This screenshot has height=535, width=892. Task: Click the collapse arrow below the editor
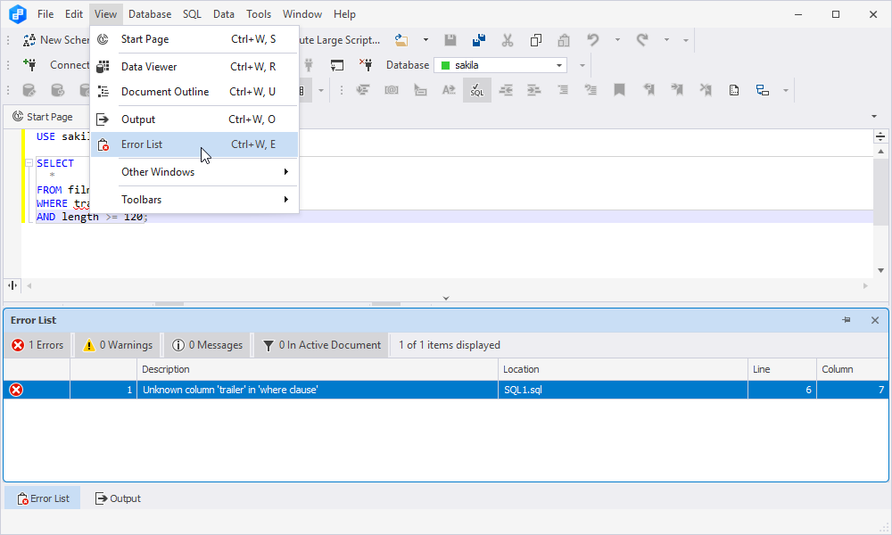446,298
